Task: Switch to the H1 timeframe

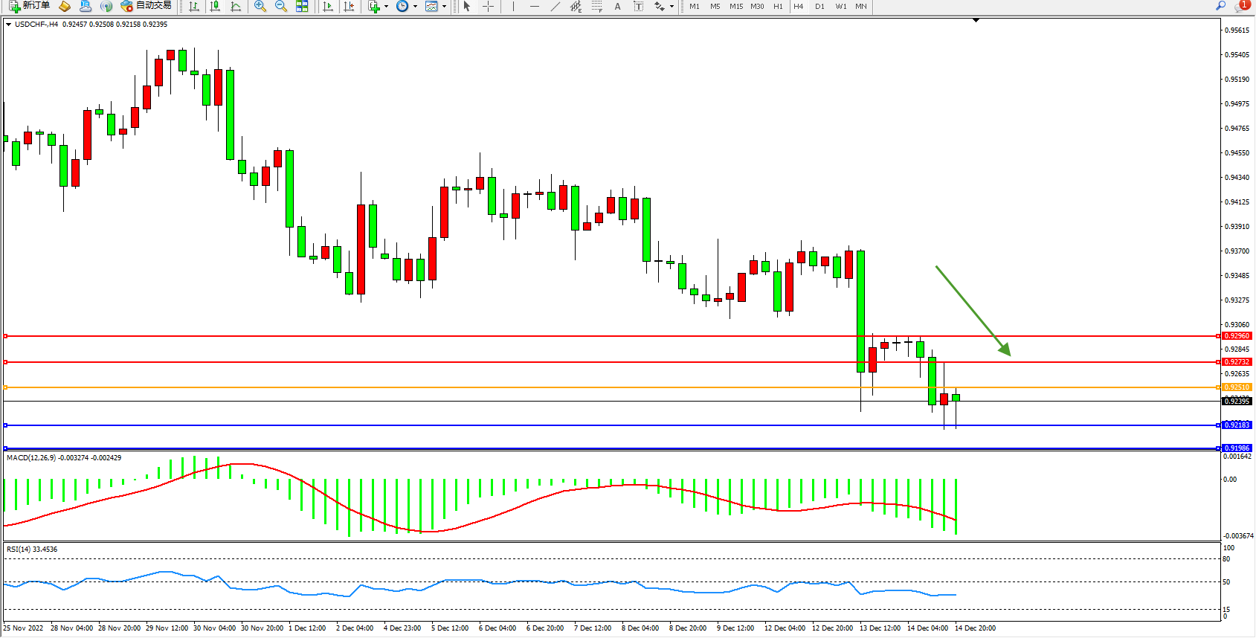Action: [778, 6]
